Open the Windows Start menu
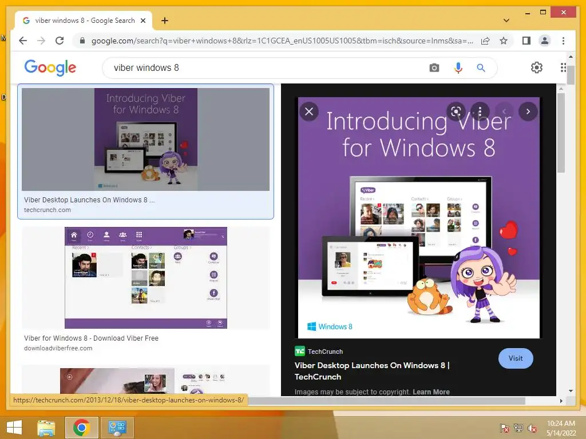Image resolution: width=586 pixels, height=439 pixels. coord(14,428)
